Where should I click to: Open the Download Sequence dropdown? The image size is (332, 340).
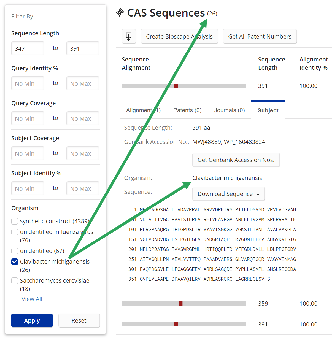point(229,194)
